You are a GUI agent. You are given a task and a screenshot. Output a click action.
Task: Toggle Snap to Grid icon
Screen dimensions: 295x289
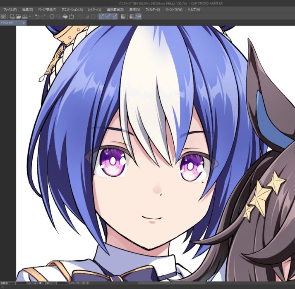(x=115, y=17)
